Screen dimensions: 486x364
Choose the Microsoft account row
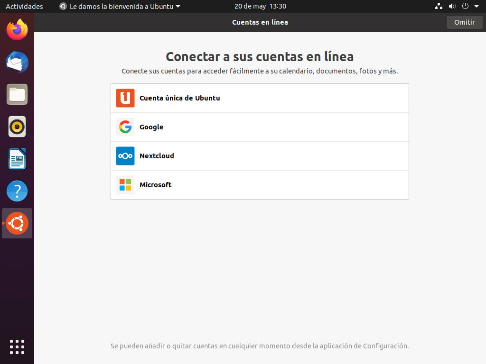click(260, 185)
